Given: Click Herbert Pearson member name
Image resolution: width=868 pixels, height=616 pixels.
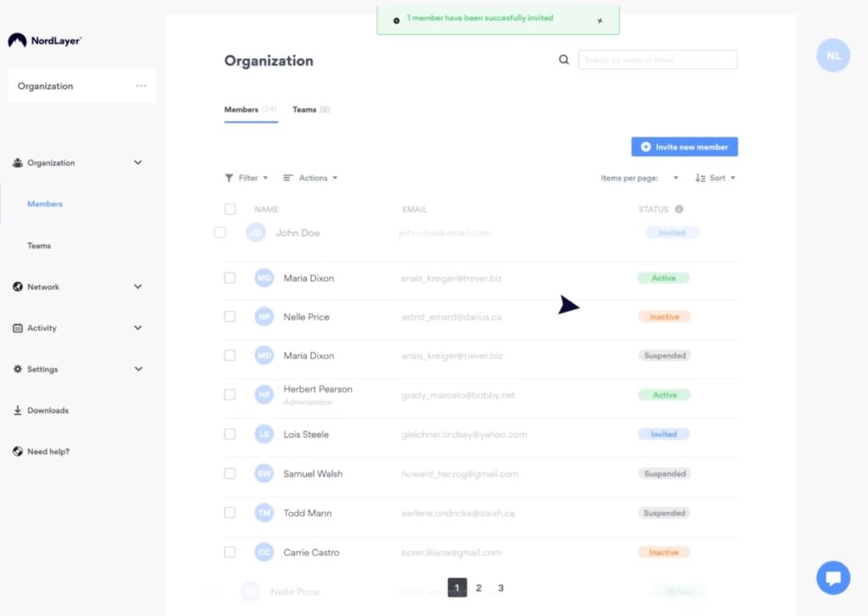Looking at the screenshot, I should pos(318,389).
